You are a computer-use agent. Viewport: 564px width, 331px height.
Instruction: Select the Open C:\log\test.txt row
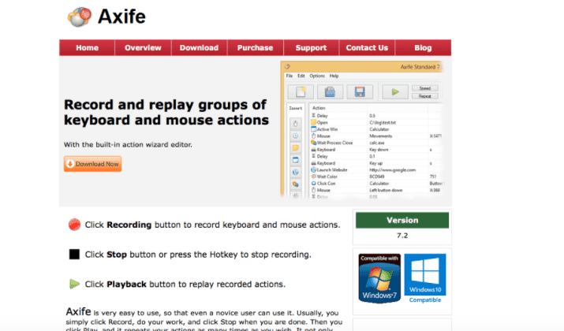pyautogui.click(x=376, y=123)
